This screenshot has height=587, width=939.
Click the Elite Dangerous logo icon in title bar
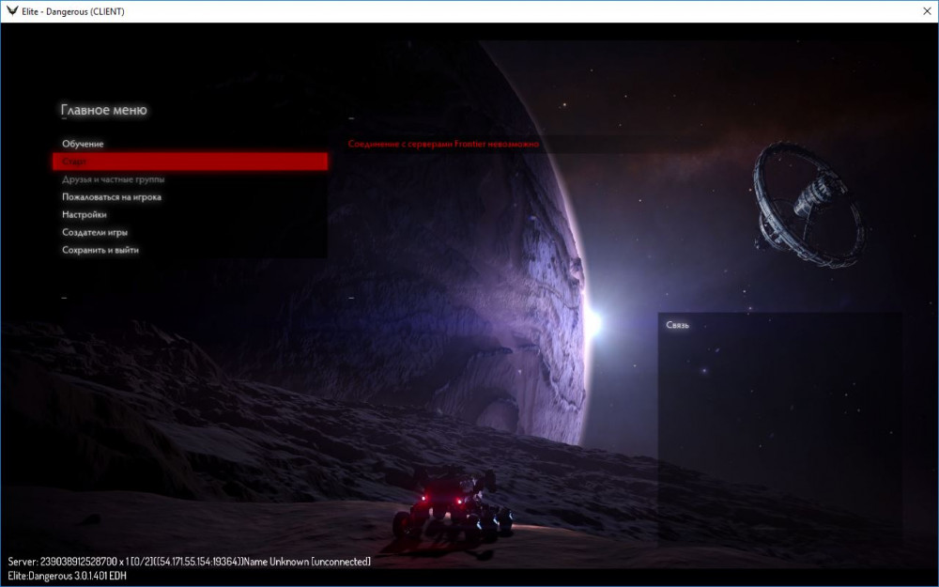[12, 10]
